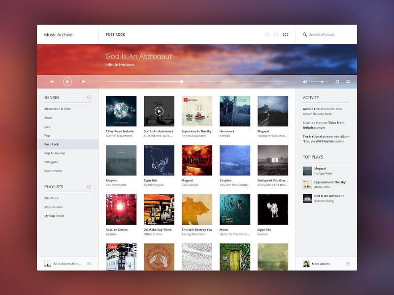The height and width of the screenshot is (295, 394).
Task: Open The National stream album activity item
Action: tap(326, 139)
